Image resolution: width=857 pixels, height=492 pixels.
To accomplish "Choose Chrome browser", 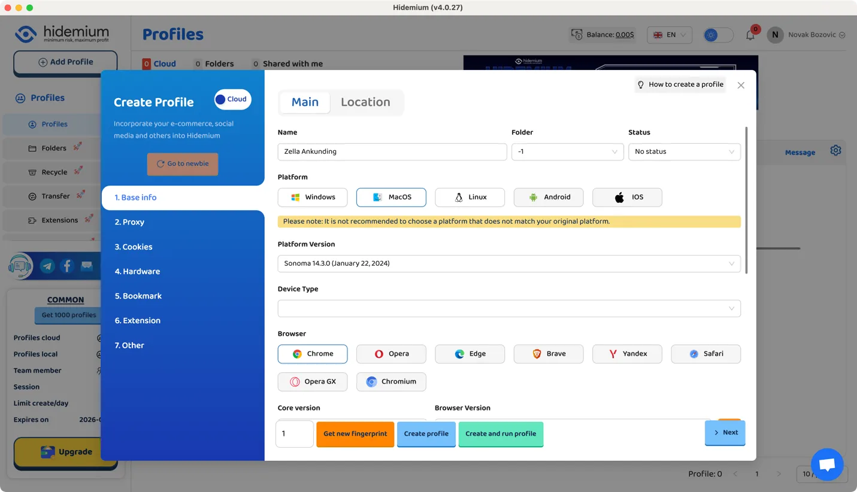I will pos(313,354).
